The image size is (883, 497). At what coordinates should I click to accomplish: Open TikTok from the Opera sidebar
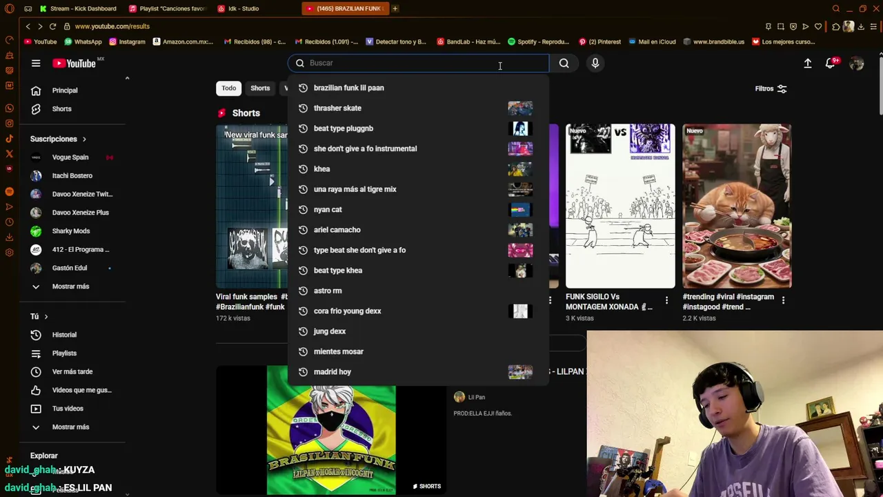(9, 139)
